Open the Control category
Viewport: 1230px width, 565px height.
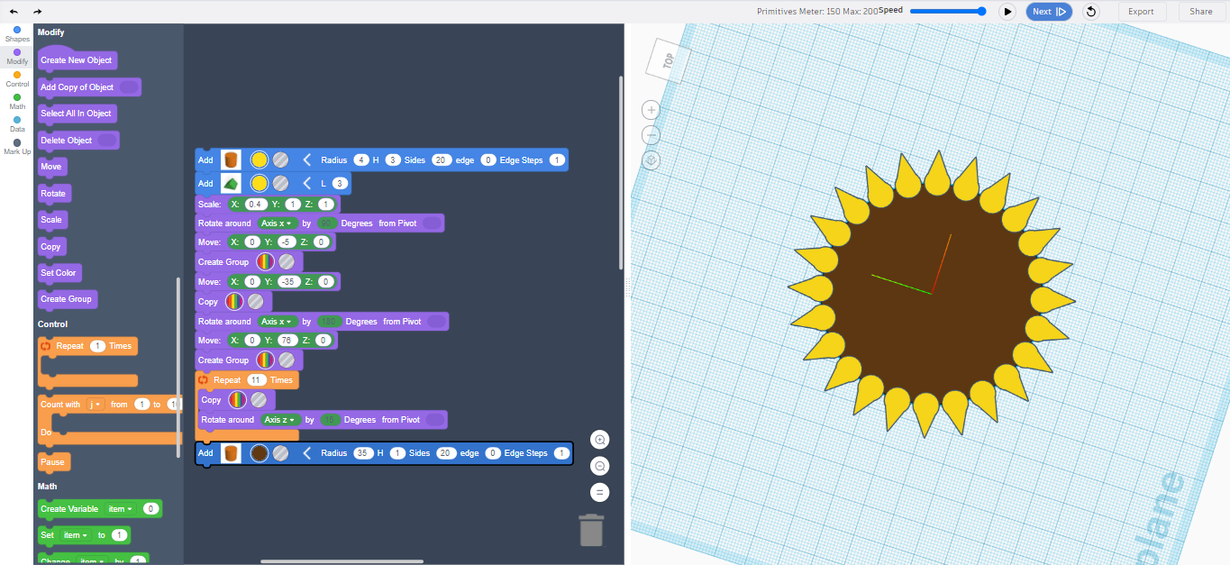coord(17,79)
